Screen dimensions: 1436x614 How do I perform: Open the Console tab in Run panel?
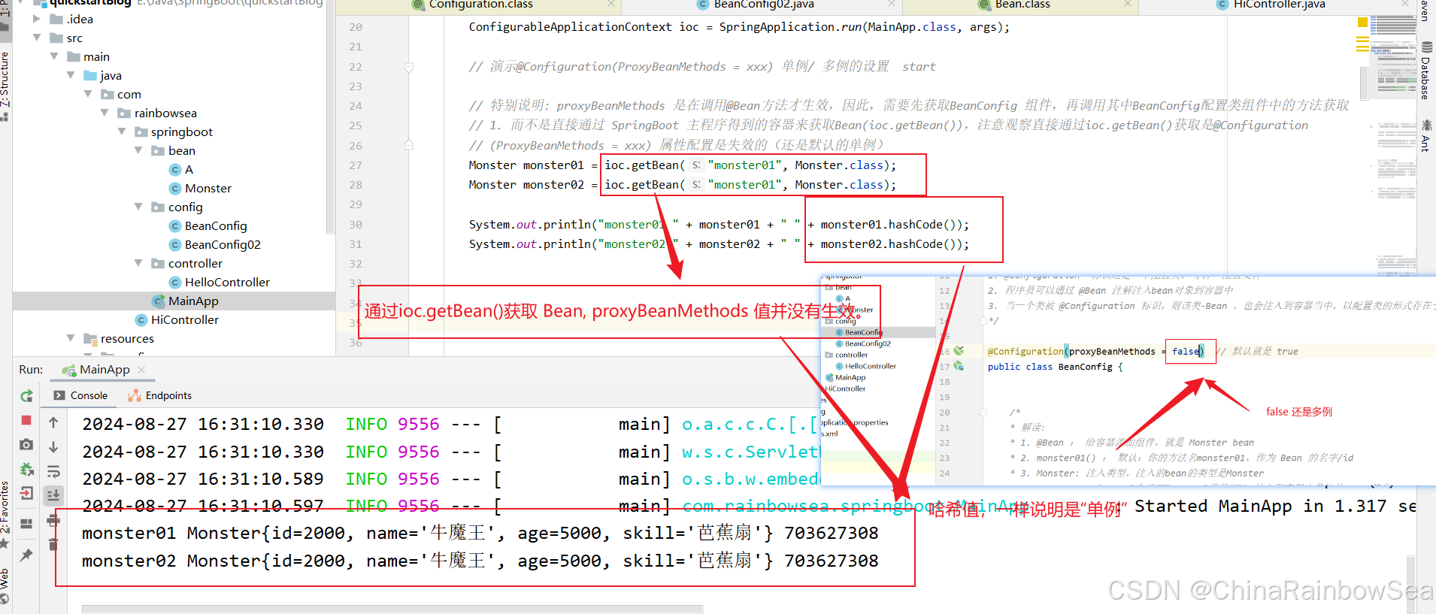coord(80,395)
